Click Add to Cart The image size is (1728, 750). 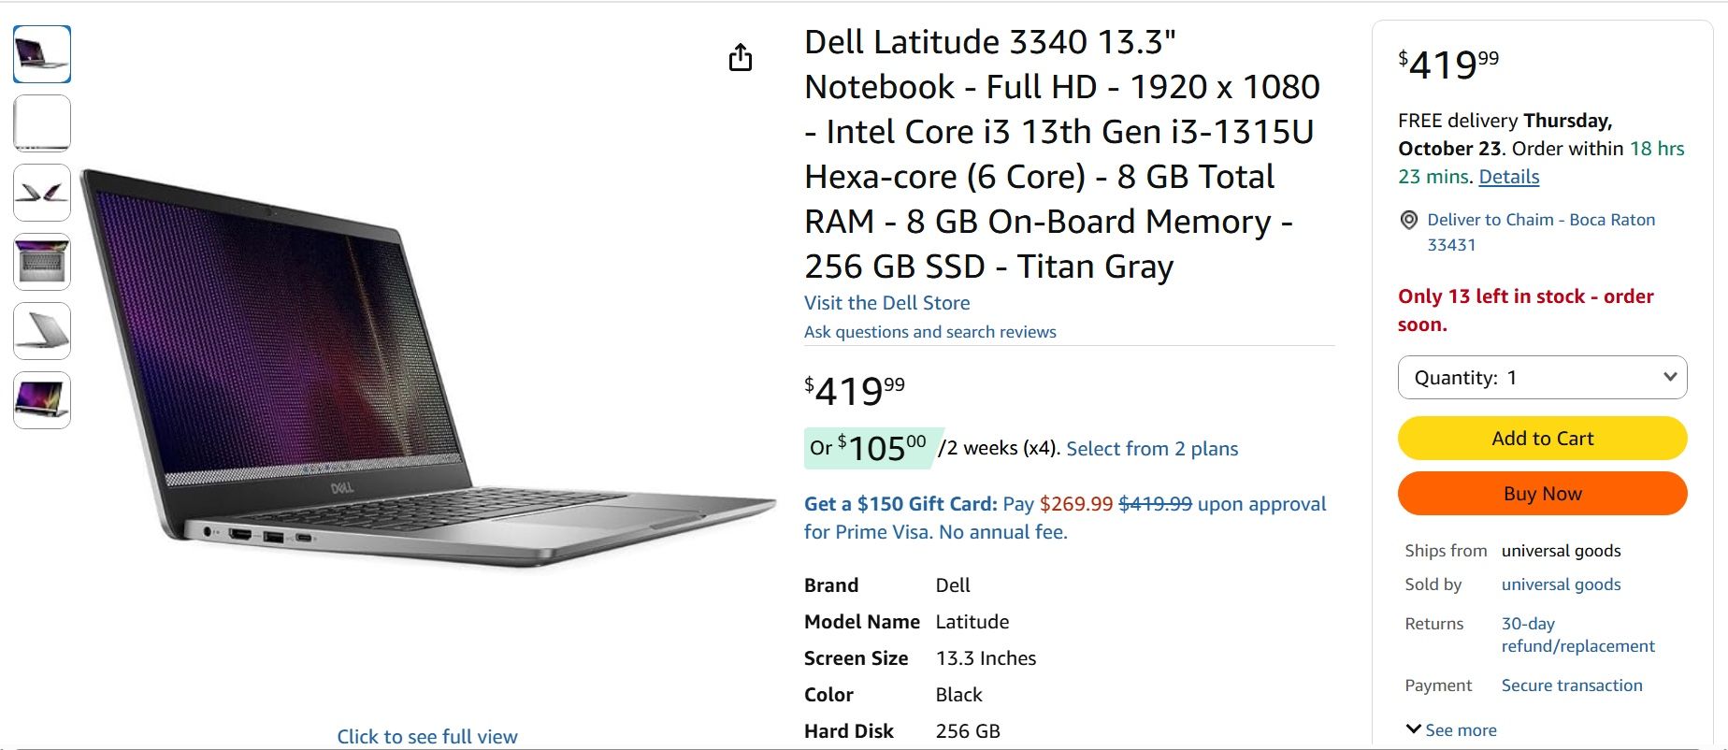click(x=1541, y=438)
